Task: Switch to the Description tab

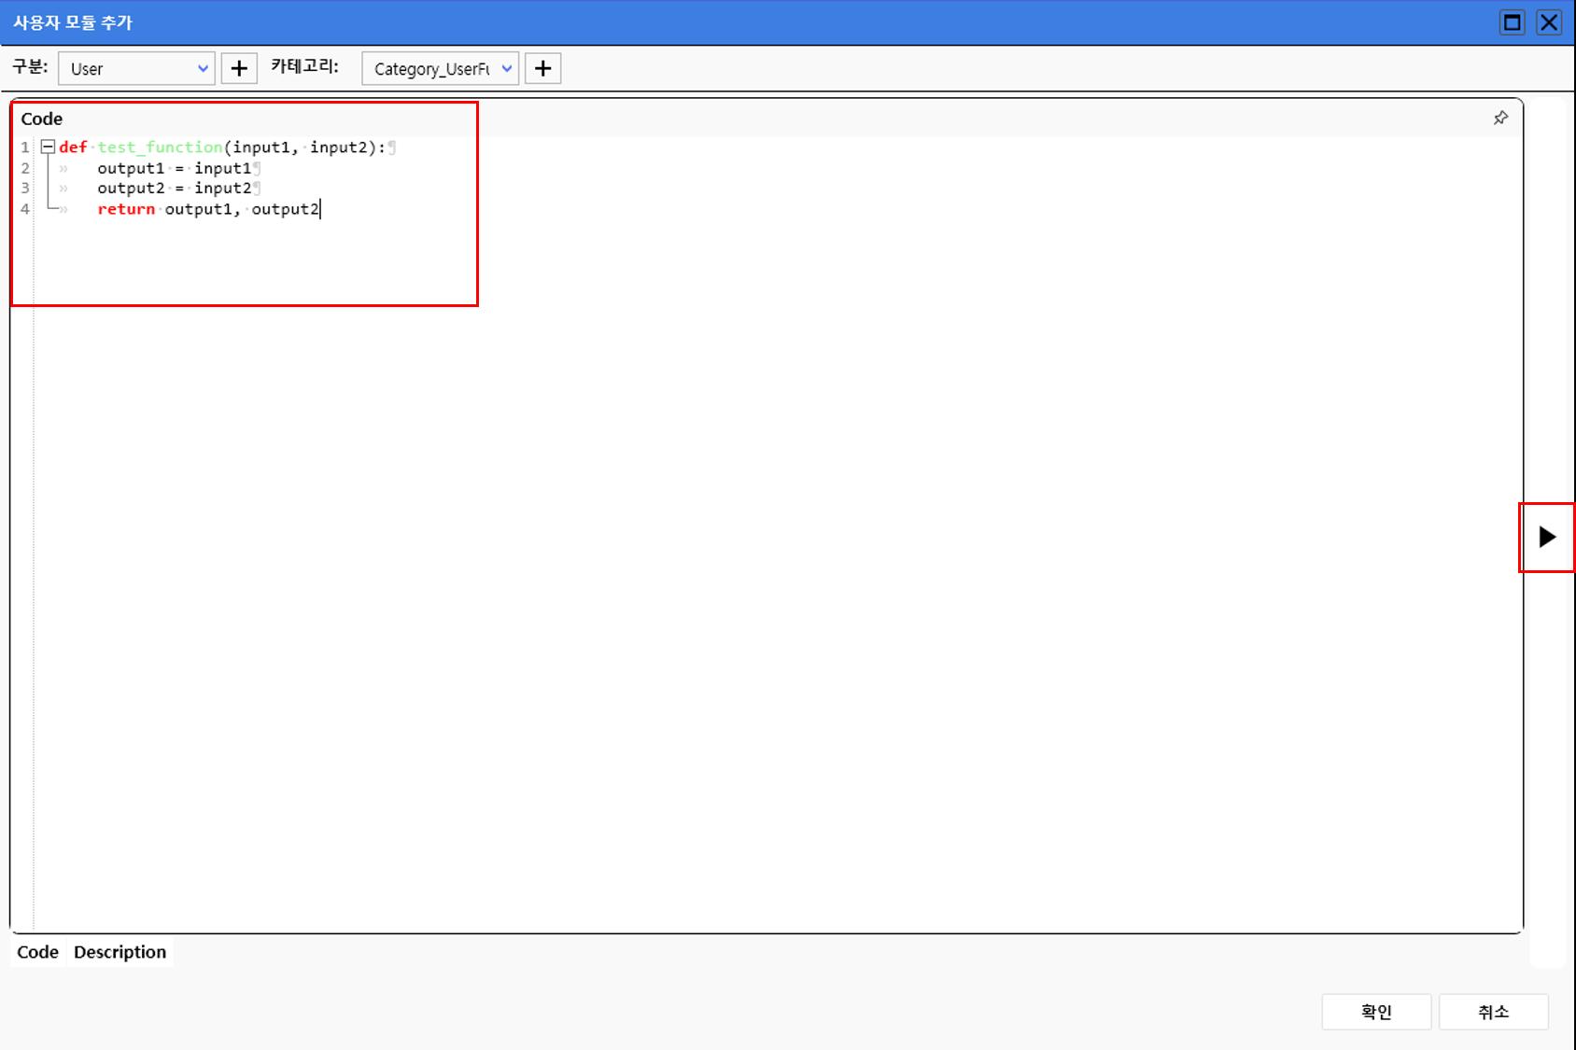Action: point(120,952)
